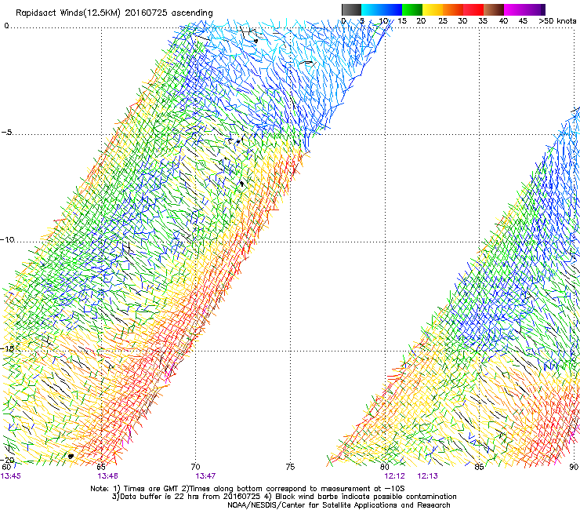Click the blue 10-15 knots legend swatch
The image size is (580, 510).
coord(392,9)
